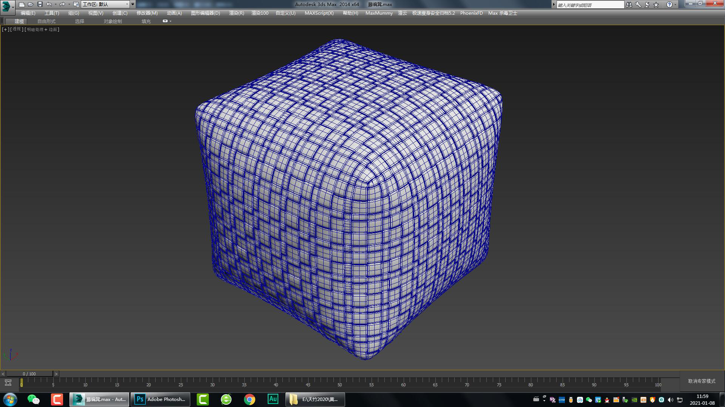Open the 修改器(M) menu
The height and width of the screenshot is (407, 725).
tap(147, 13)
